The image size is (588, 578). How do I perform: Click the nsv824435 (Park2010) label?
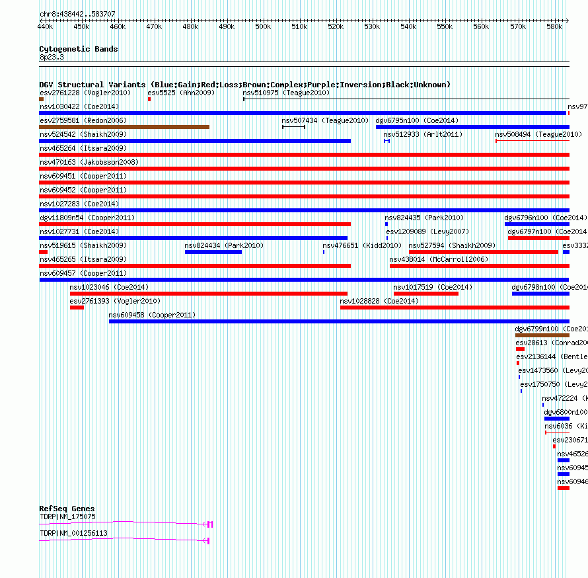tap(424, 218)
